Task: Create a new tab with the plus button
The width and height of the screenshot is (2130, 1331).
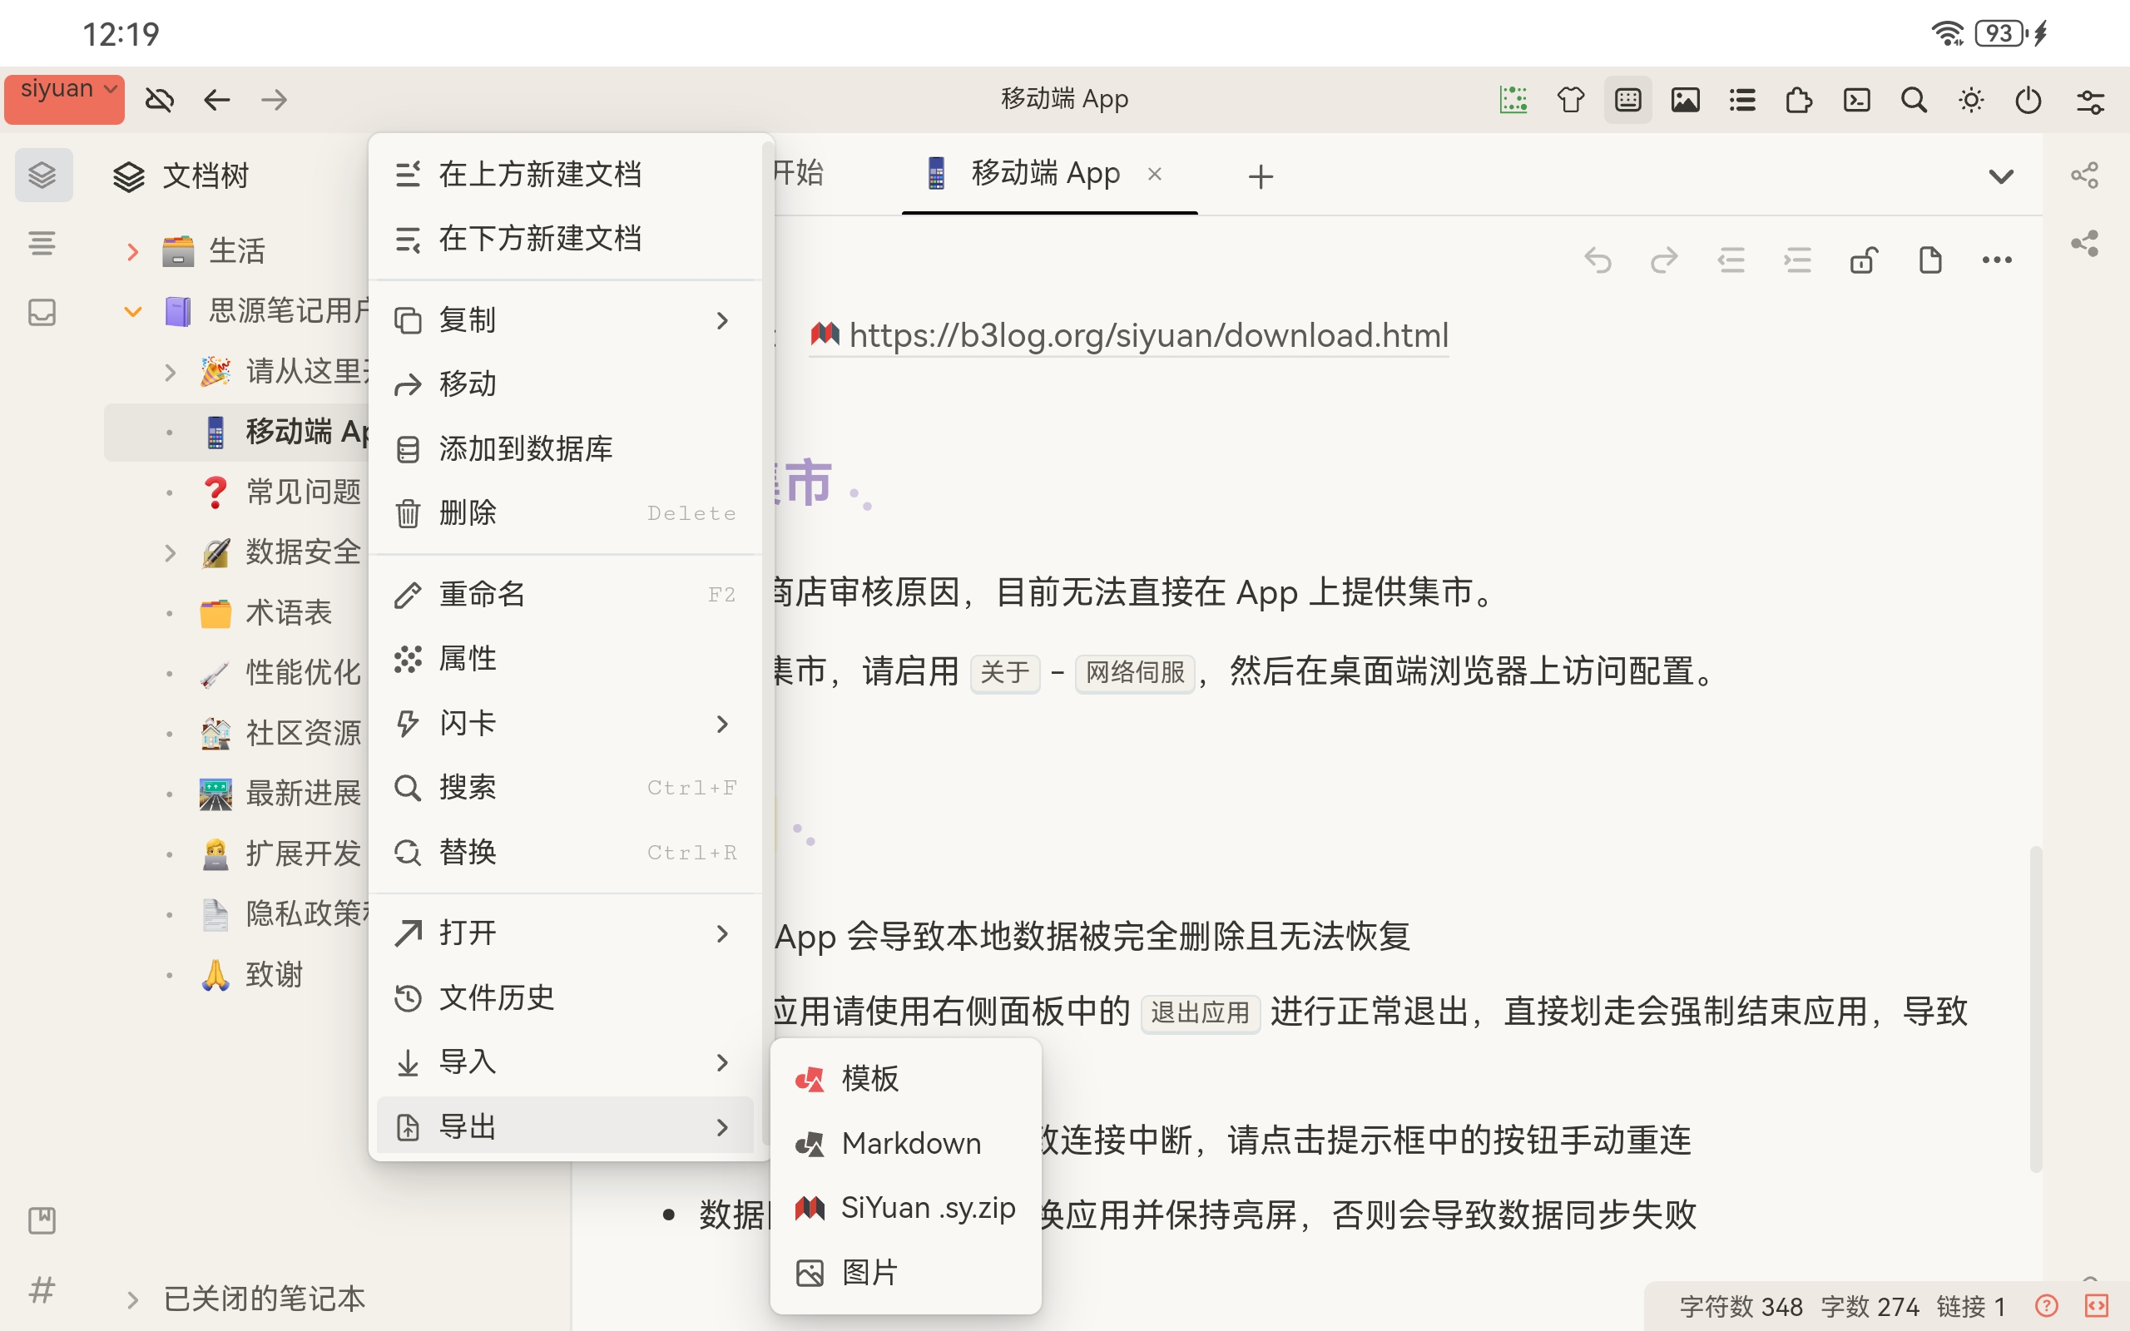Action: [x=1261, y=176]
